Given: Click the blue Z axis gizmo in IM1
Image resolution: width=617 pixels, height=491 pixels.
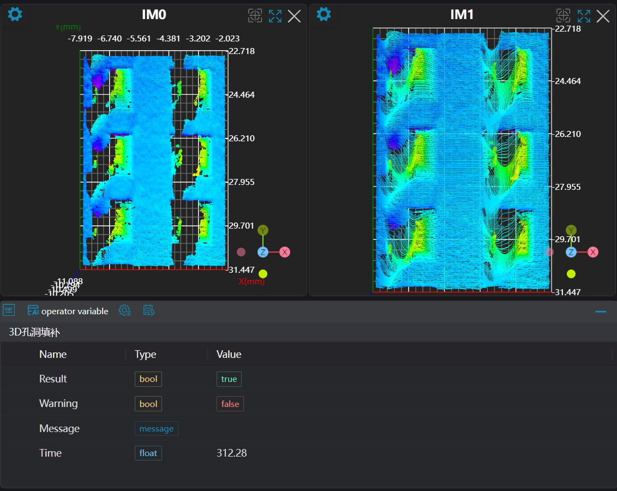Looking at the screenshot, I should pos(571,252).
